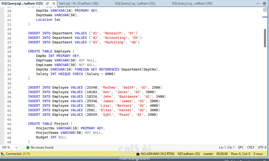Click CREATE TABLE Employee on line 29
Image resolution: width=269 pixels, height=161 pixels.
(49, 51)
